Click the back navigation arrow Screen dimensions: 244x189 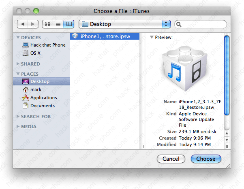[23, 24]
